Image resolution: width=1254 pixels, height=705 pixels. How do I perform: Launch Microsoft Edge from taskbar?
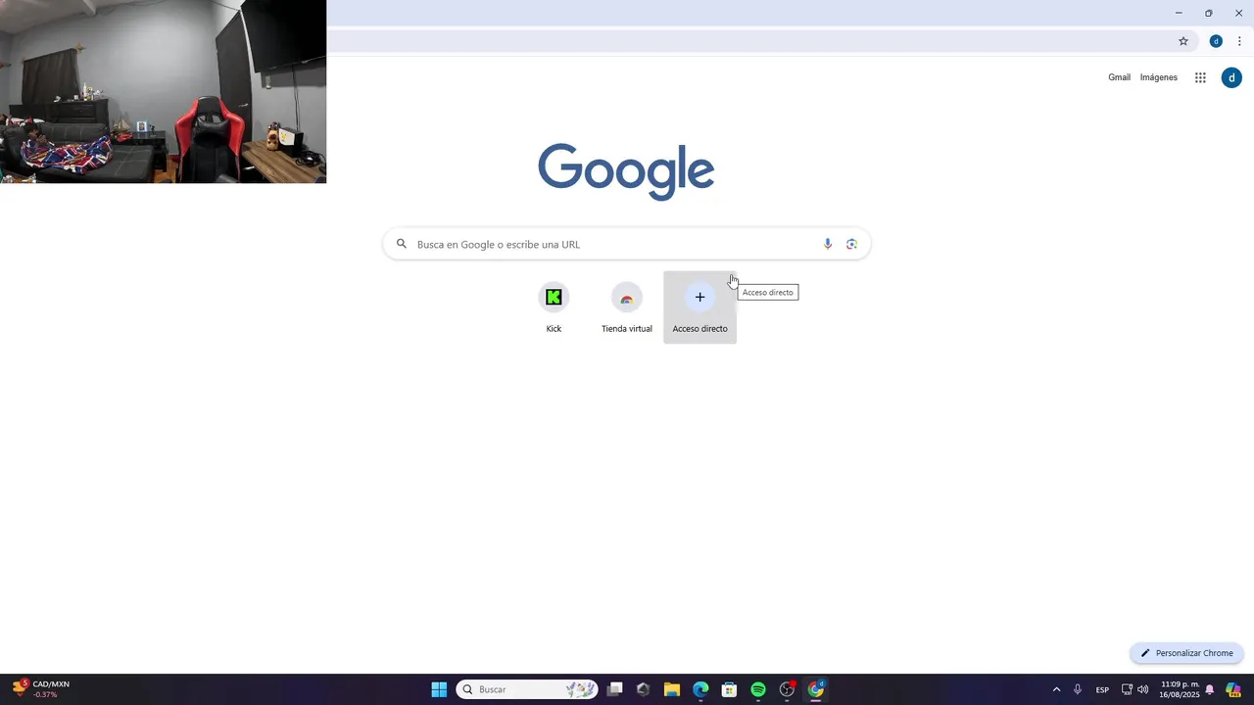[x=700, y=689]
